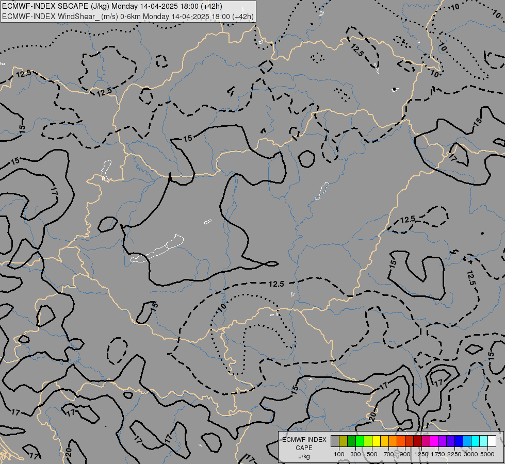Screen dimensions: 505x464
Task: Click the legend value 2250
Action: pyautogui.click(x=454, y=454)
